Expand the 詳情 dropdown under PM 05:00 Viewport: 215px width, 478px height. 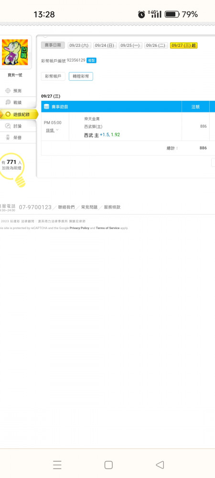pos(53,130)
